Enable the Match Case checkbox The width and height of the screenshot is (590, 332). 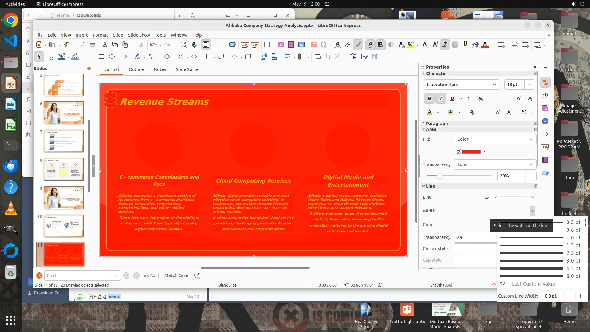pyautogui.click(x=161, y=275)
